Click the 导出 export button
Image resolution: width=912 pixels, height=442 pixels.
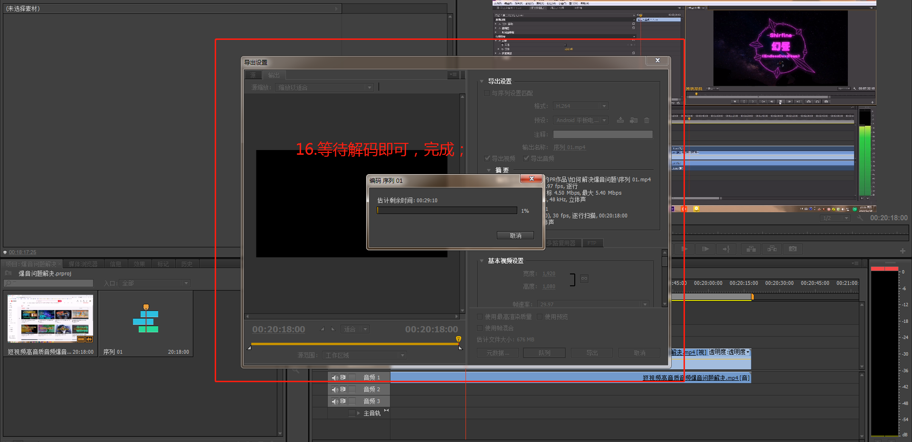592,353
